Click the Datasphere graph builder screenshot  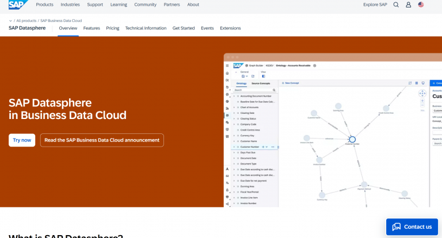(x=333, y=130)
